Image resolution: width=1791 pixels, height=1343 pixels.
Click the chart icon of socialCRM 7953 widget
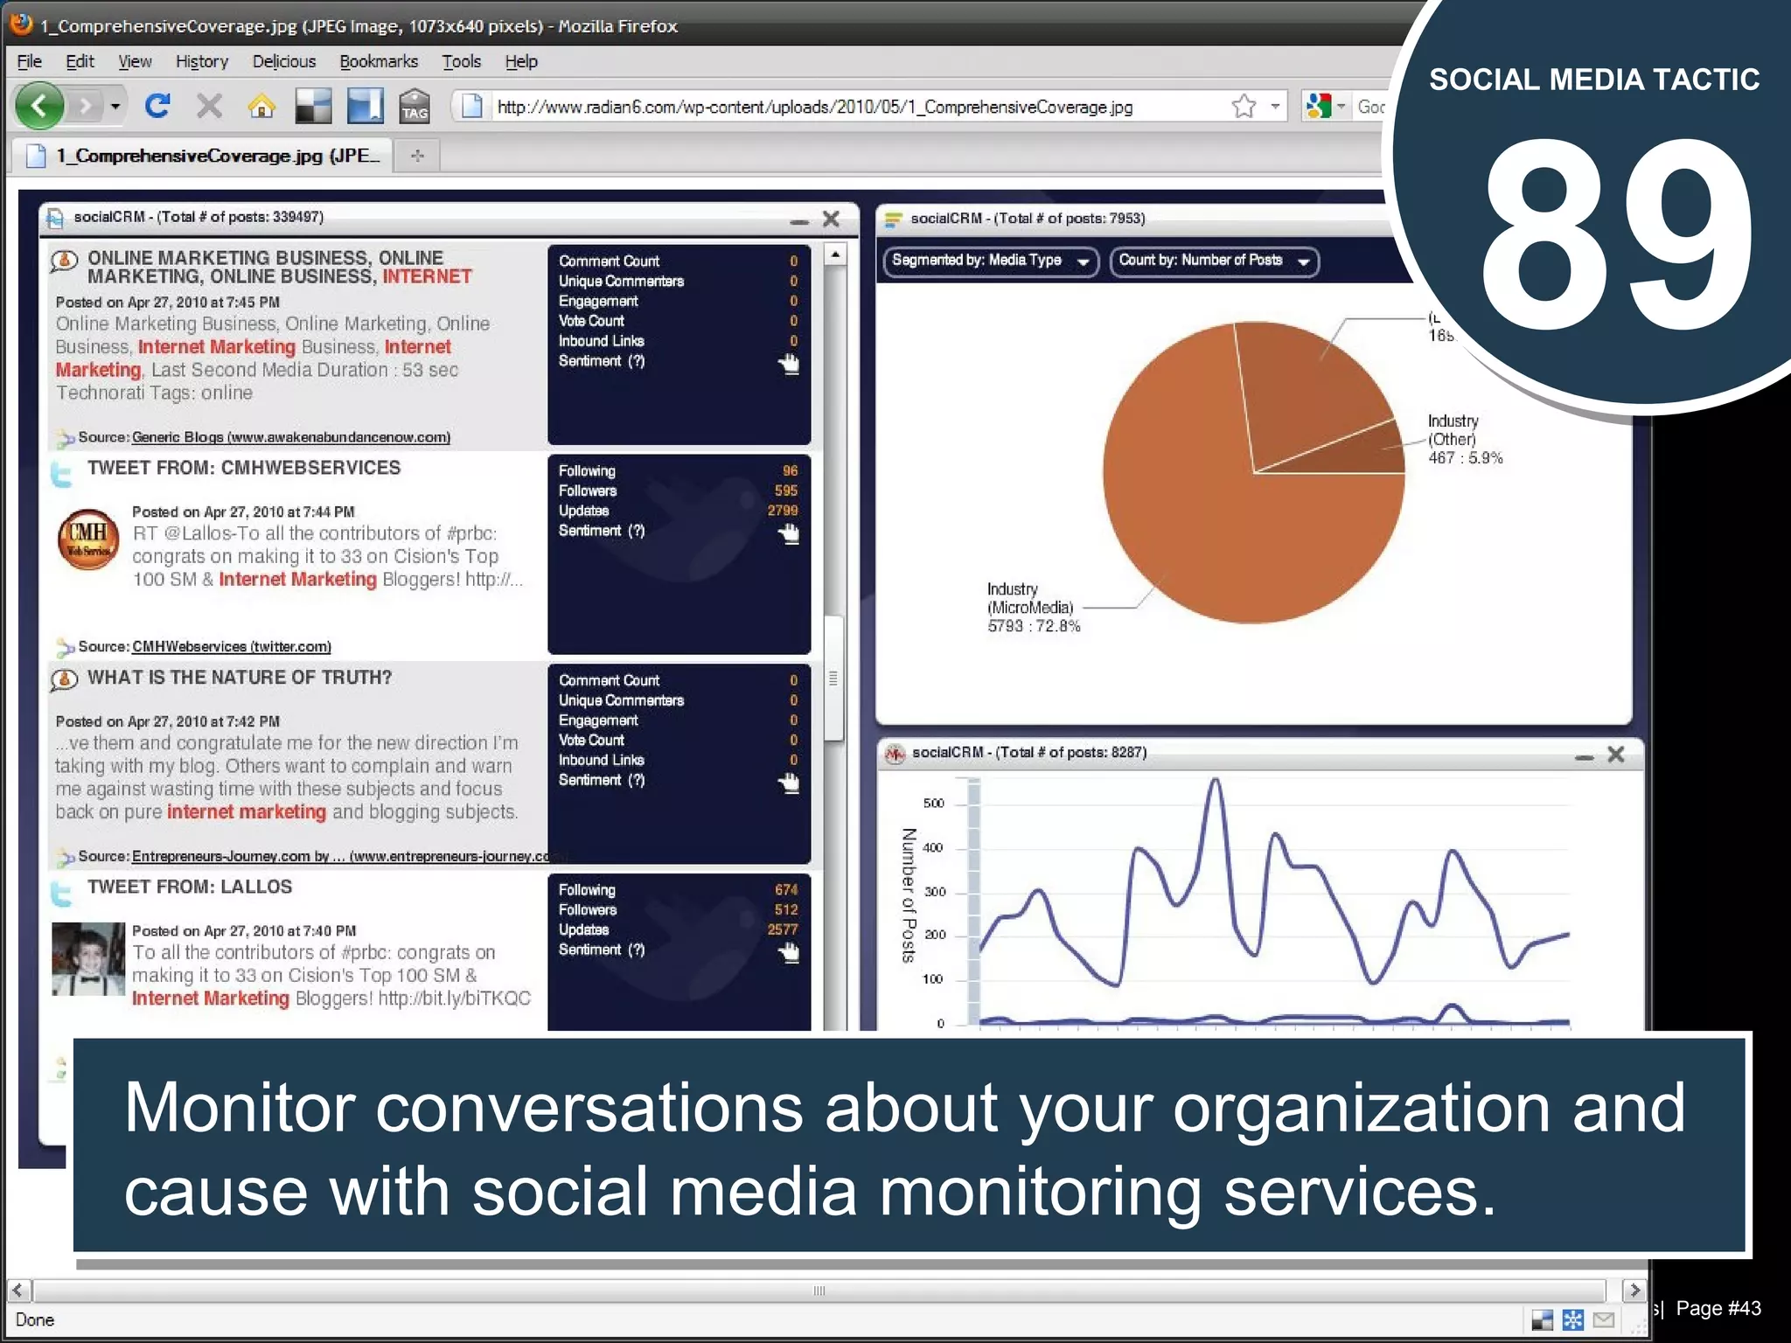pyautogui.click(x=893, y=219)
